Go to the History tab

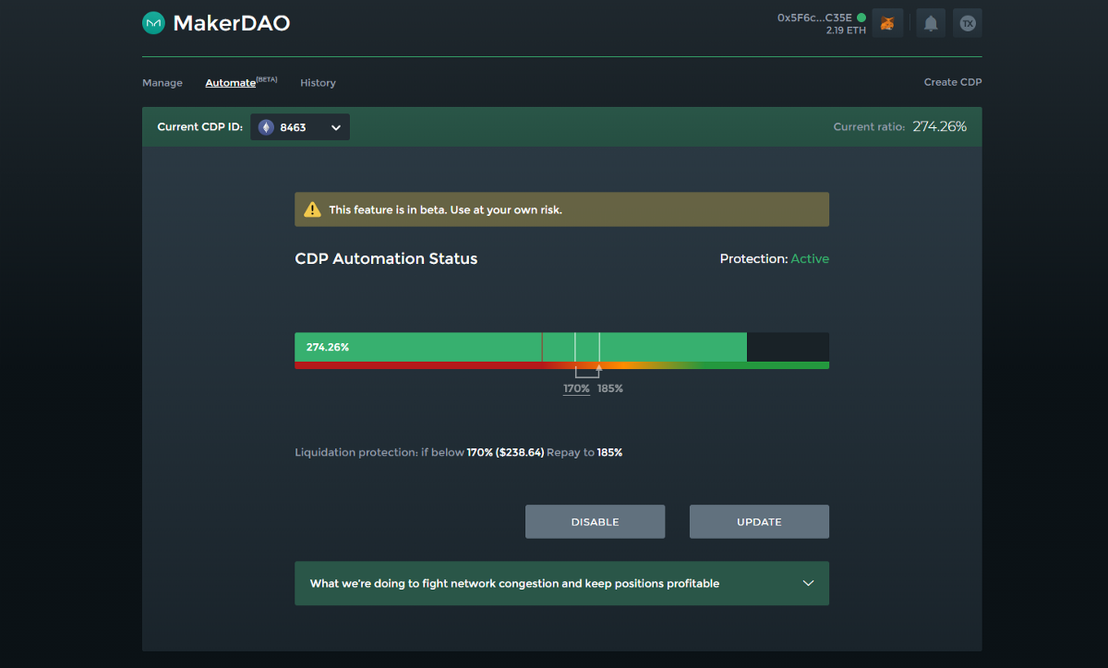click(x=318, y=83)
